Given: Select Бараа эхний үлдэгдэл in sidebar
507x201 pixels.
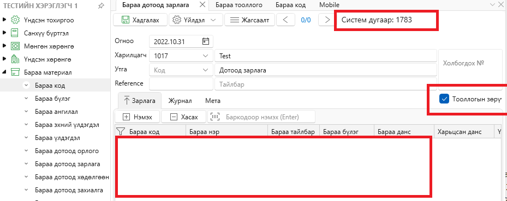Looking at the screenshot, I should [67, 125].
